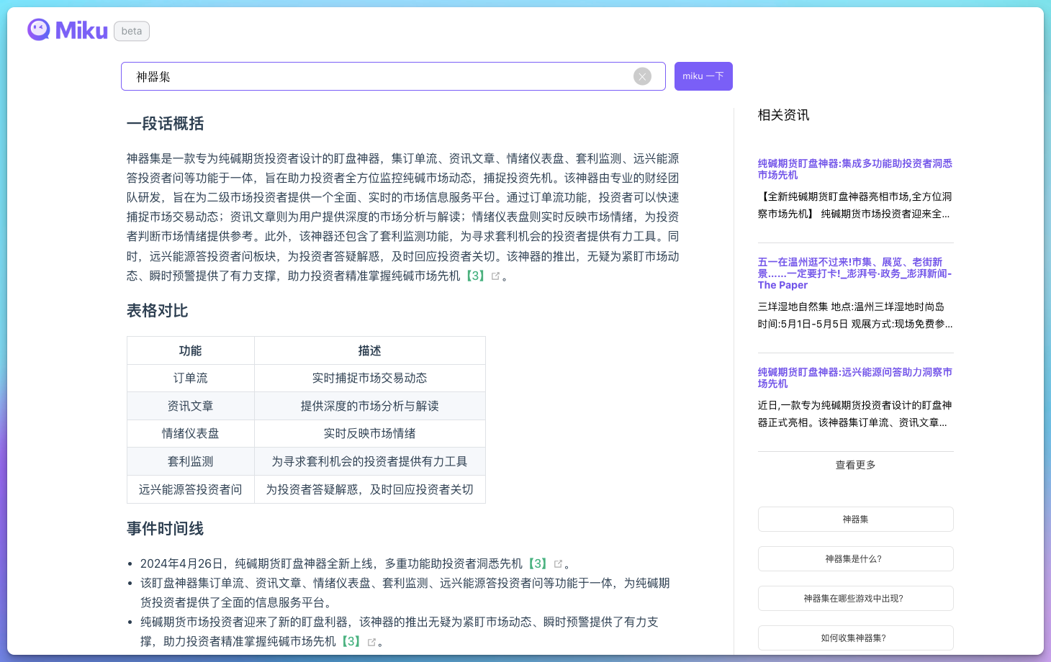Open news 纯碱期货盯盘神器:集成多功能助投资者洞悉市场先机
The image size is (1051, 662).
[x=855, y=169]
